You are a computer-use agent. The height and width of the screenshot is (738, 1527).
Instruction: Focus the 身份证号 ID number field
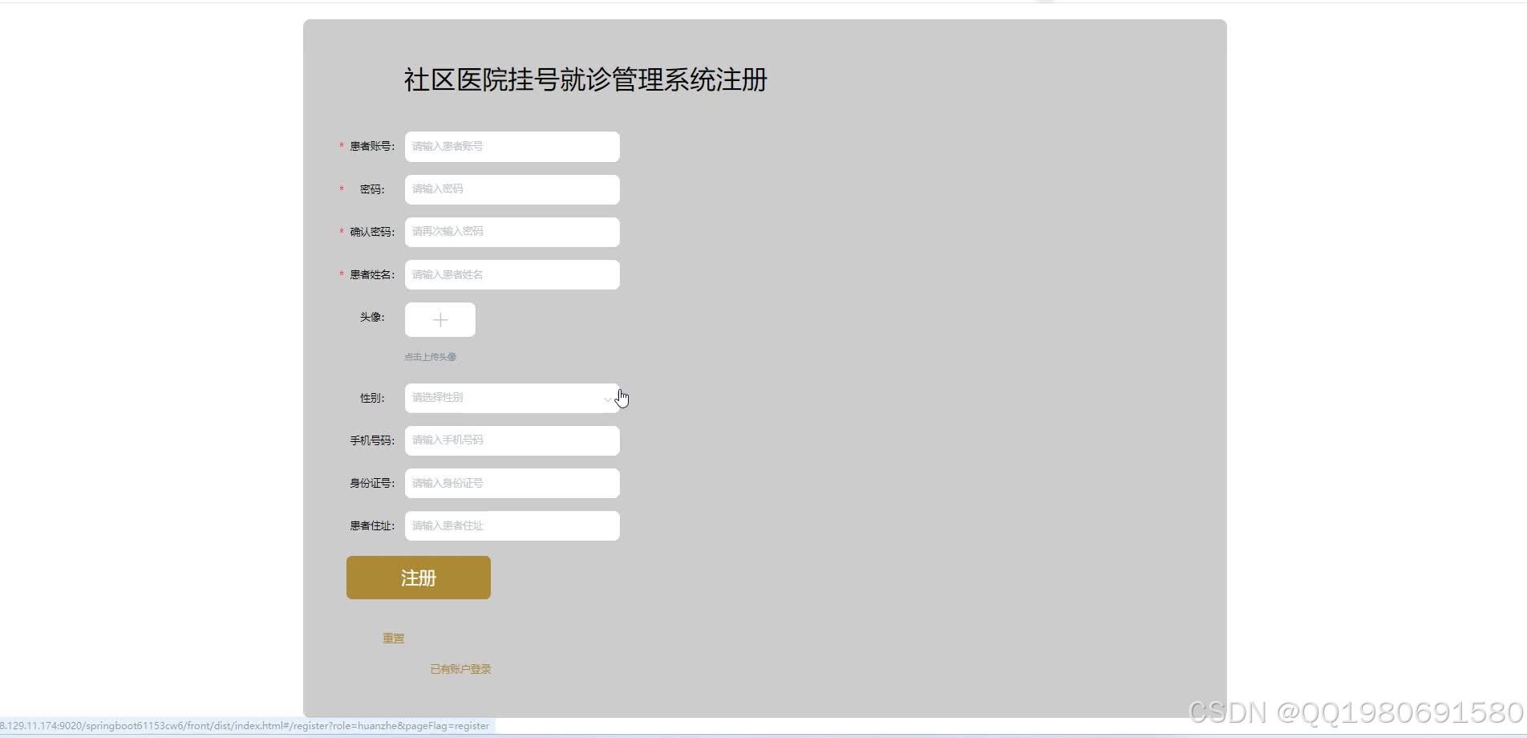[512, 483]
